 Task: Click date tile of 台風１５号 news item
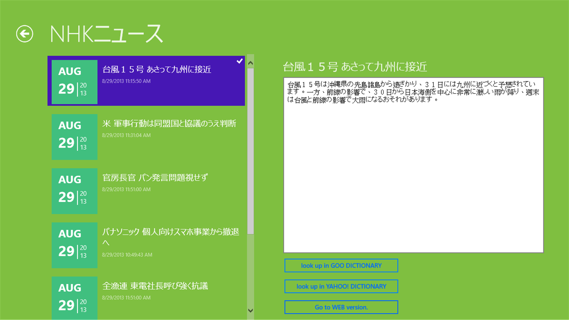(75, 82)
